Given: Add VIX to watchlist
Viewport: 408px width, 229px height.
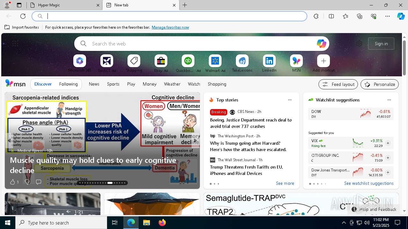Looking at the screenshot, I should pos(388,143).
